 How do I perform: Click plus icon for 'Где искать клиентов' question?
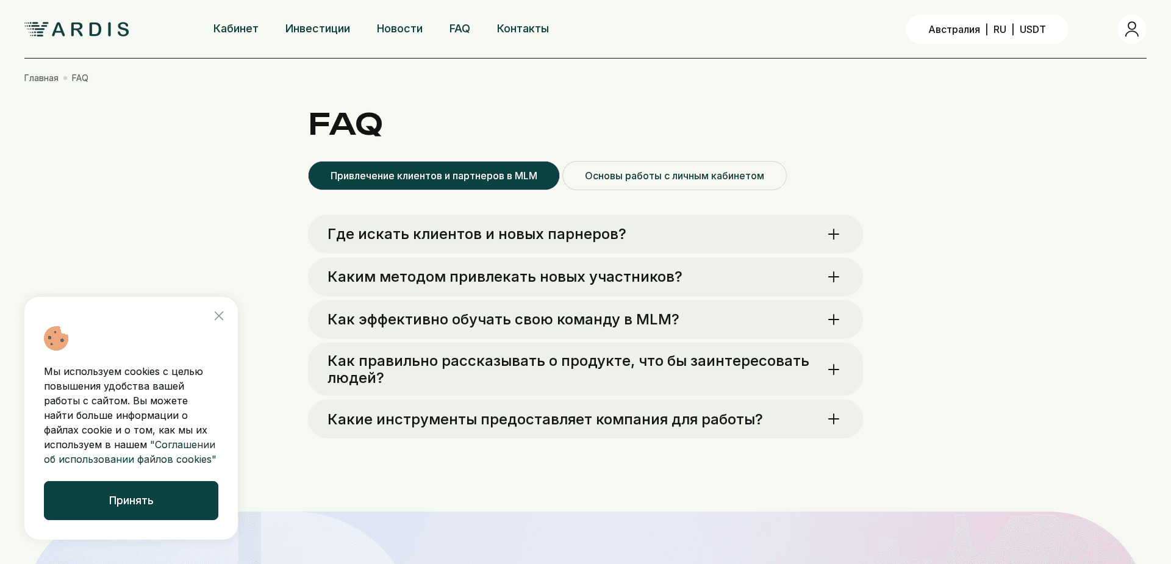click(834, 234)
